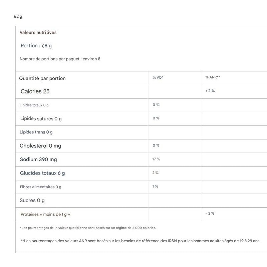Image resolution: width=267 pixels, height=267 pixels.
Task: Click the "Glucides totaux 6 g" cell
Action: coord(42,173)
